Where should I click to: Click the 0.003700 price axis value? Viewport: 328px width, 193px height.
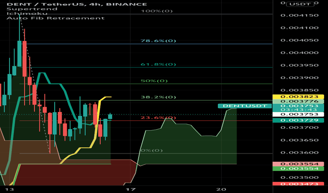pos(299,127)
